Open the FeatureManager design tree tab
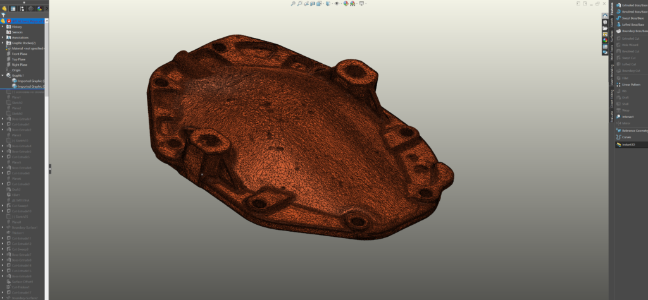Viewport: 648px width, 300px height. pos(4,8)
